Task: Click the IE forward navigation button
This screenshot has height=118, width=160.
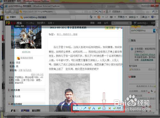Action: point(12,12)
